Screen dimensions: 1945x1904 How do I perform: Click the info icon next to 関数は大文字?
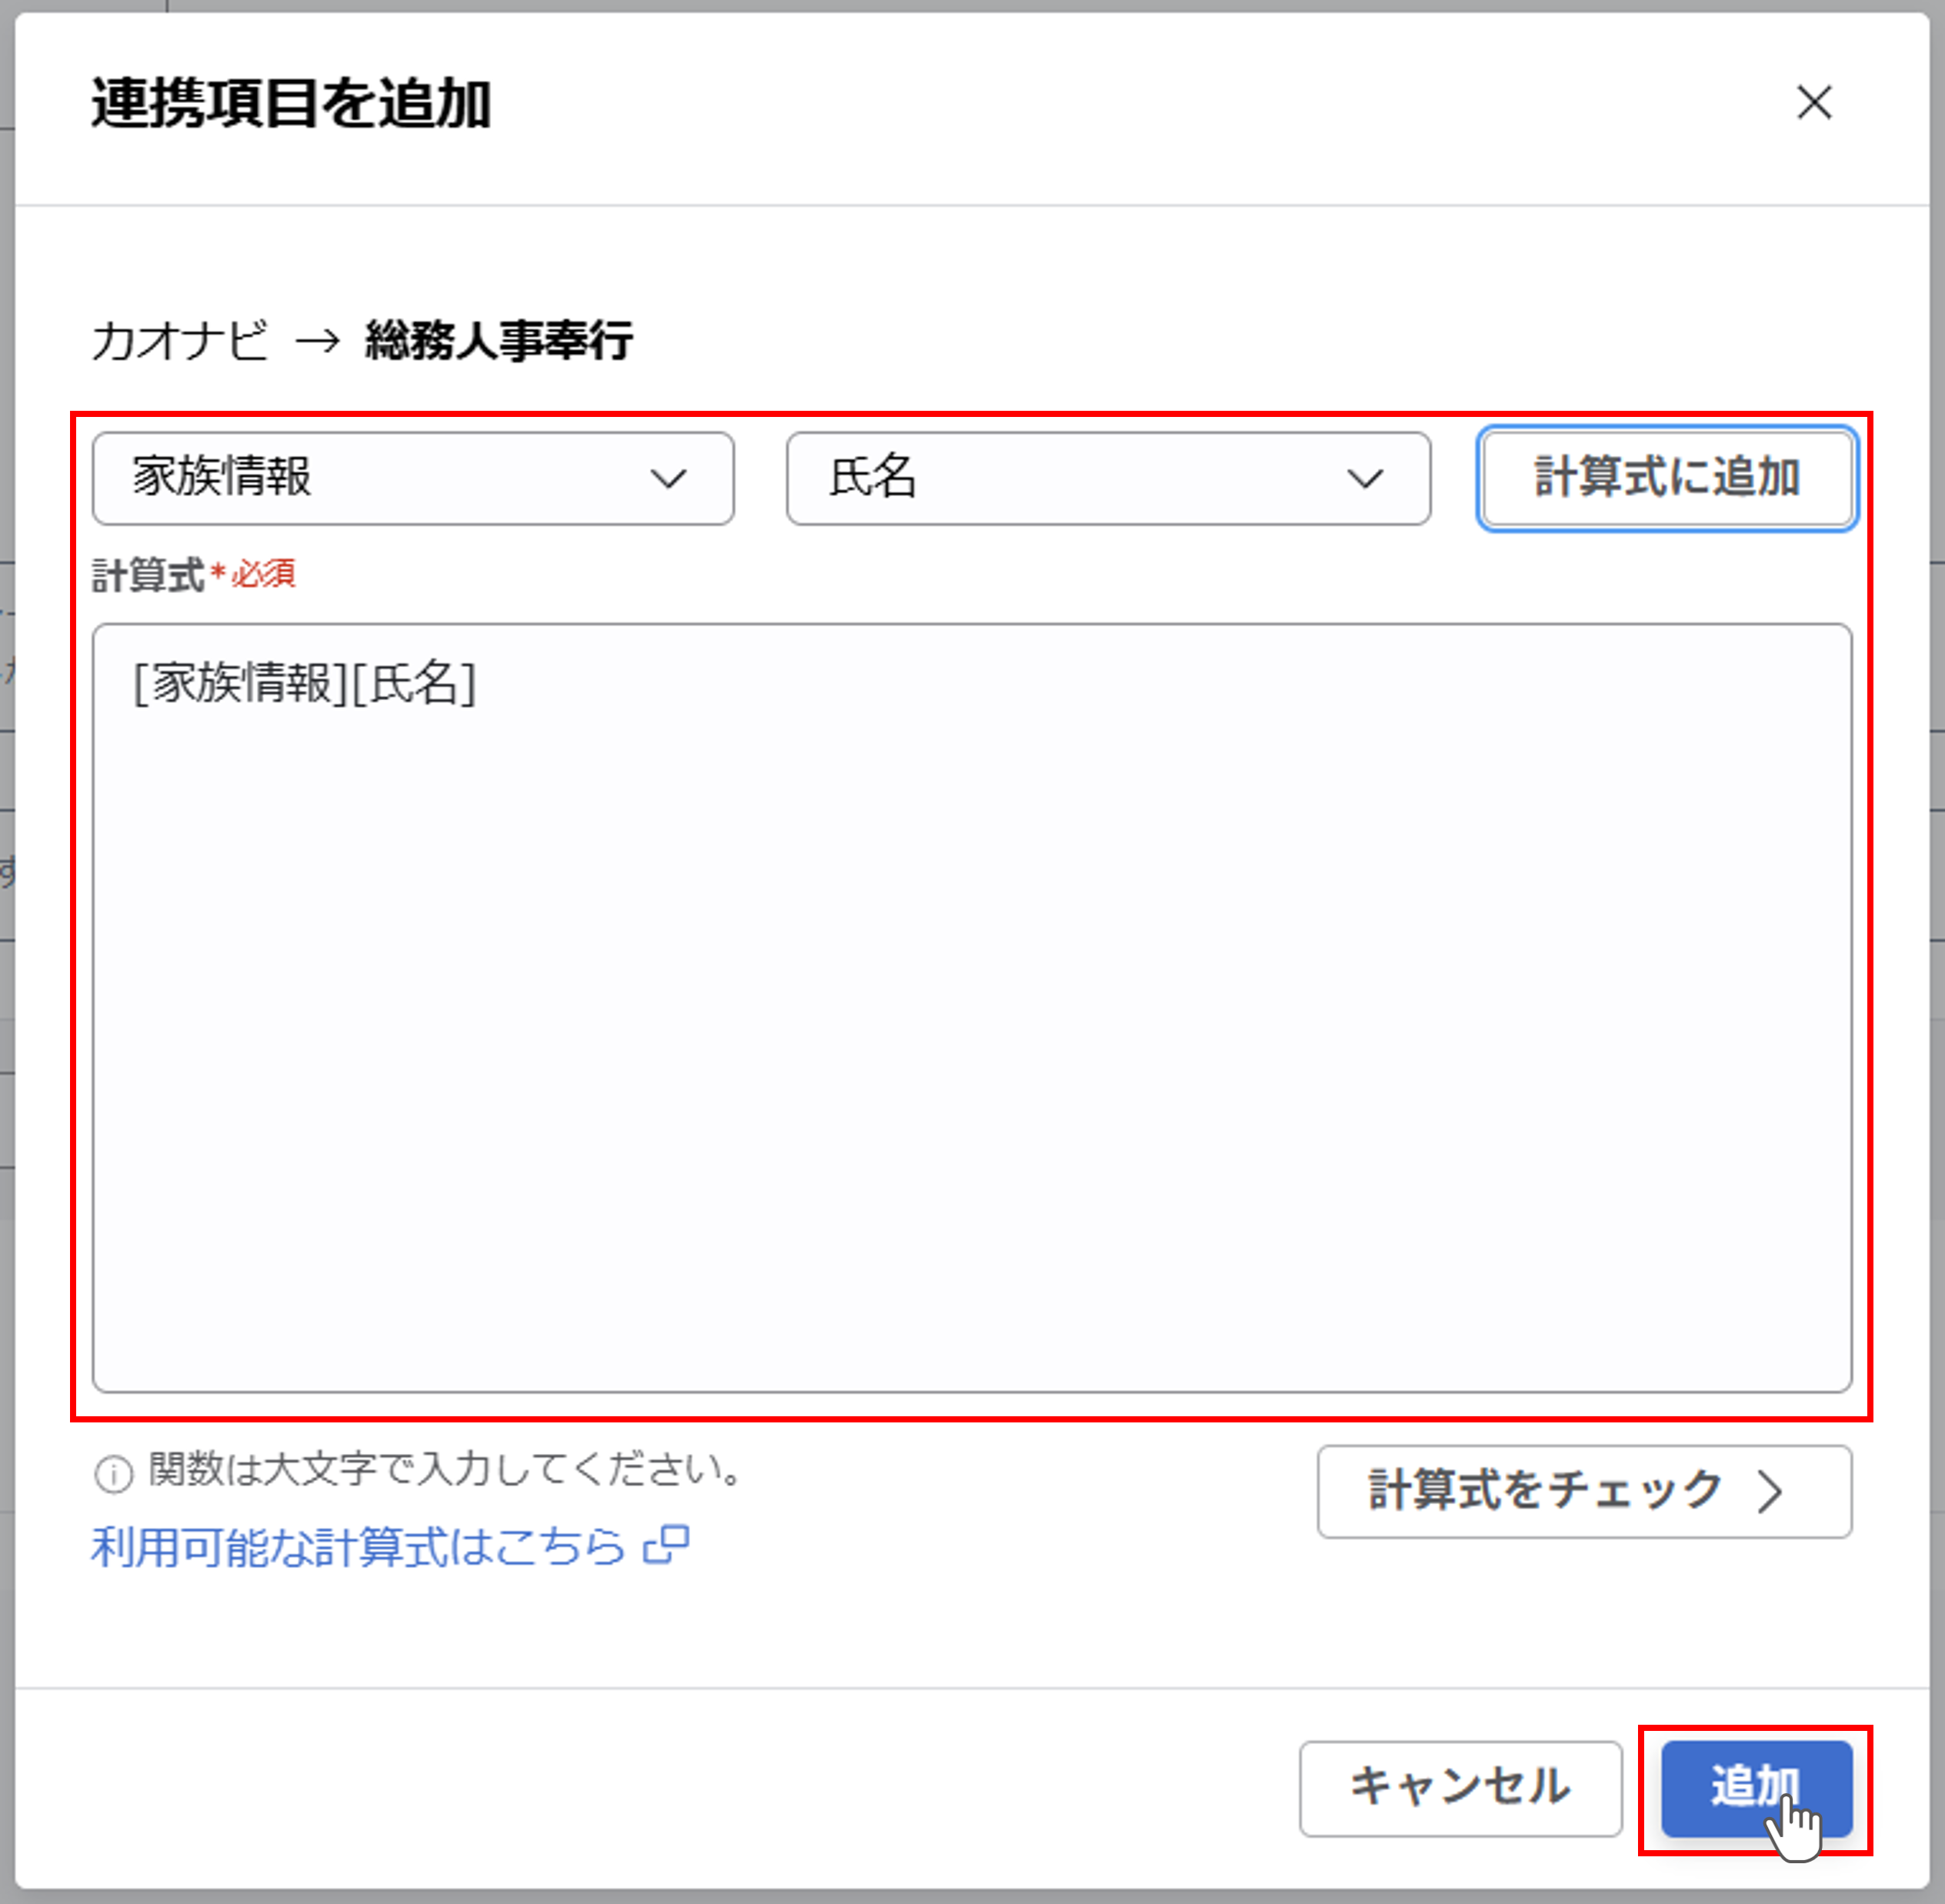(x=113, y=1473)
